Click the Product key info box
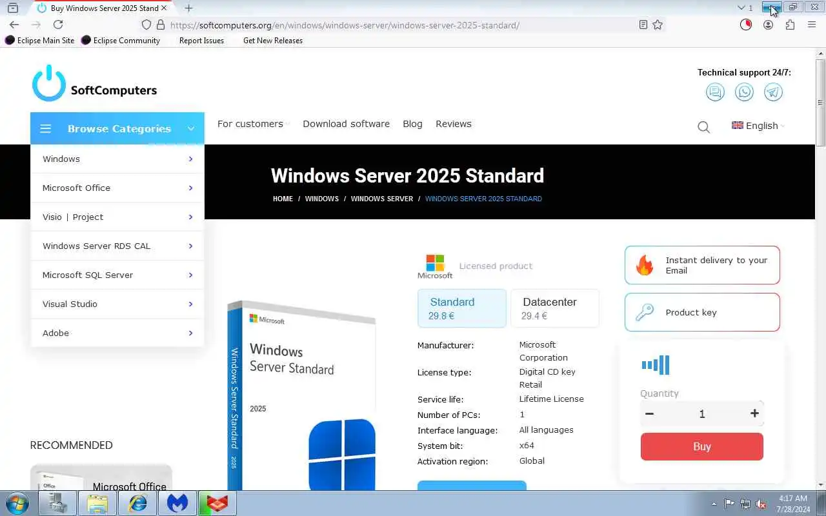The image size is (826, 516). tap(702, 312)
